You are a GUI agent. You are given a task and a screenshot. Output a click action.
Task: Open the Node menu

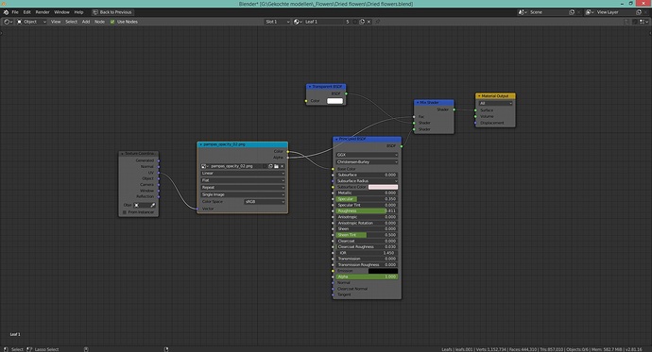[99, 22]
